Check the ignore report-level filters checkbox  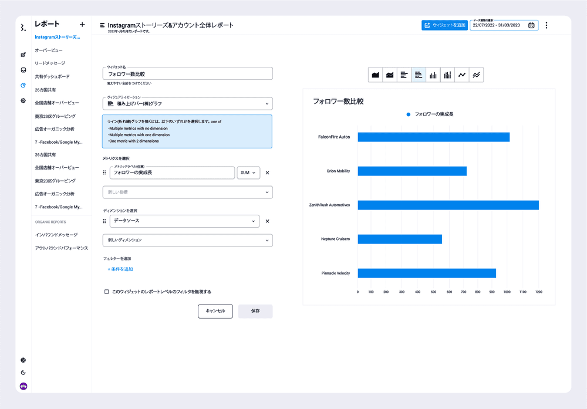click(x=106, y=292)
